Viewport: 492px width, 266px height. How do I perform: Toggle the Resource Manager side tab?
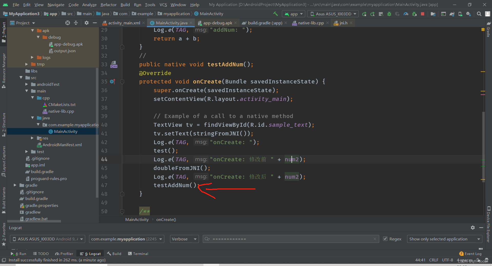pyautogui.click(x=4, y=70)
